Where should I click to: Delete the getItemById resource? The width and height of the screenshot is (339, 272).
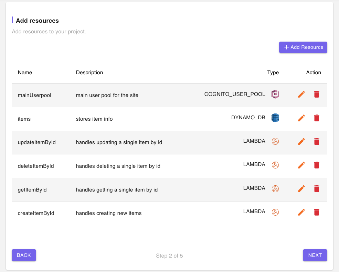[x=317, y=188]
